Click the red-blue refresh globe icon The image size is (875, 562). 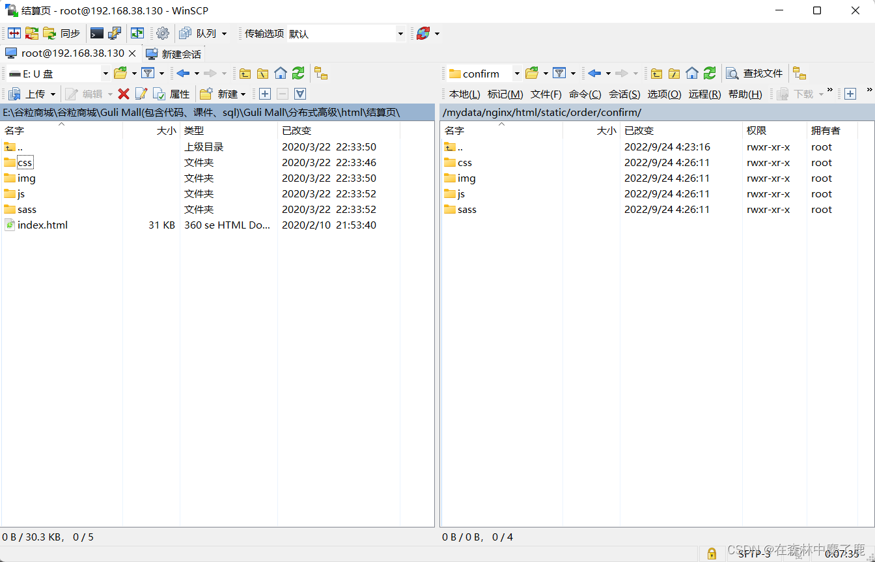423,33
